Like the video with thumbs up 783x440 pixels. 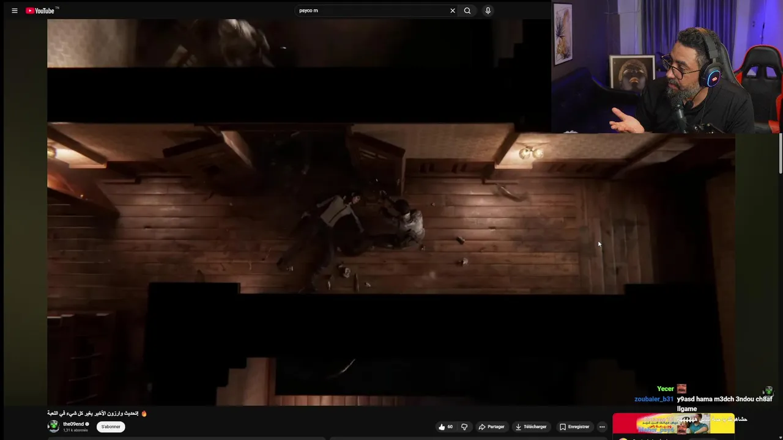click(446, 427)
